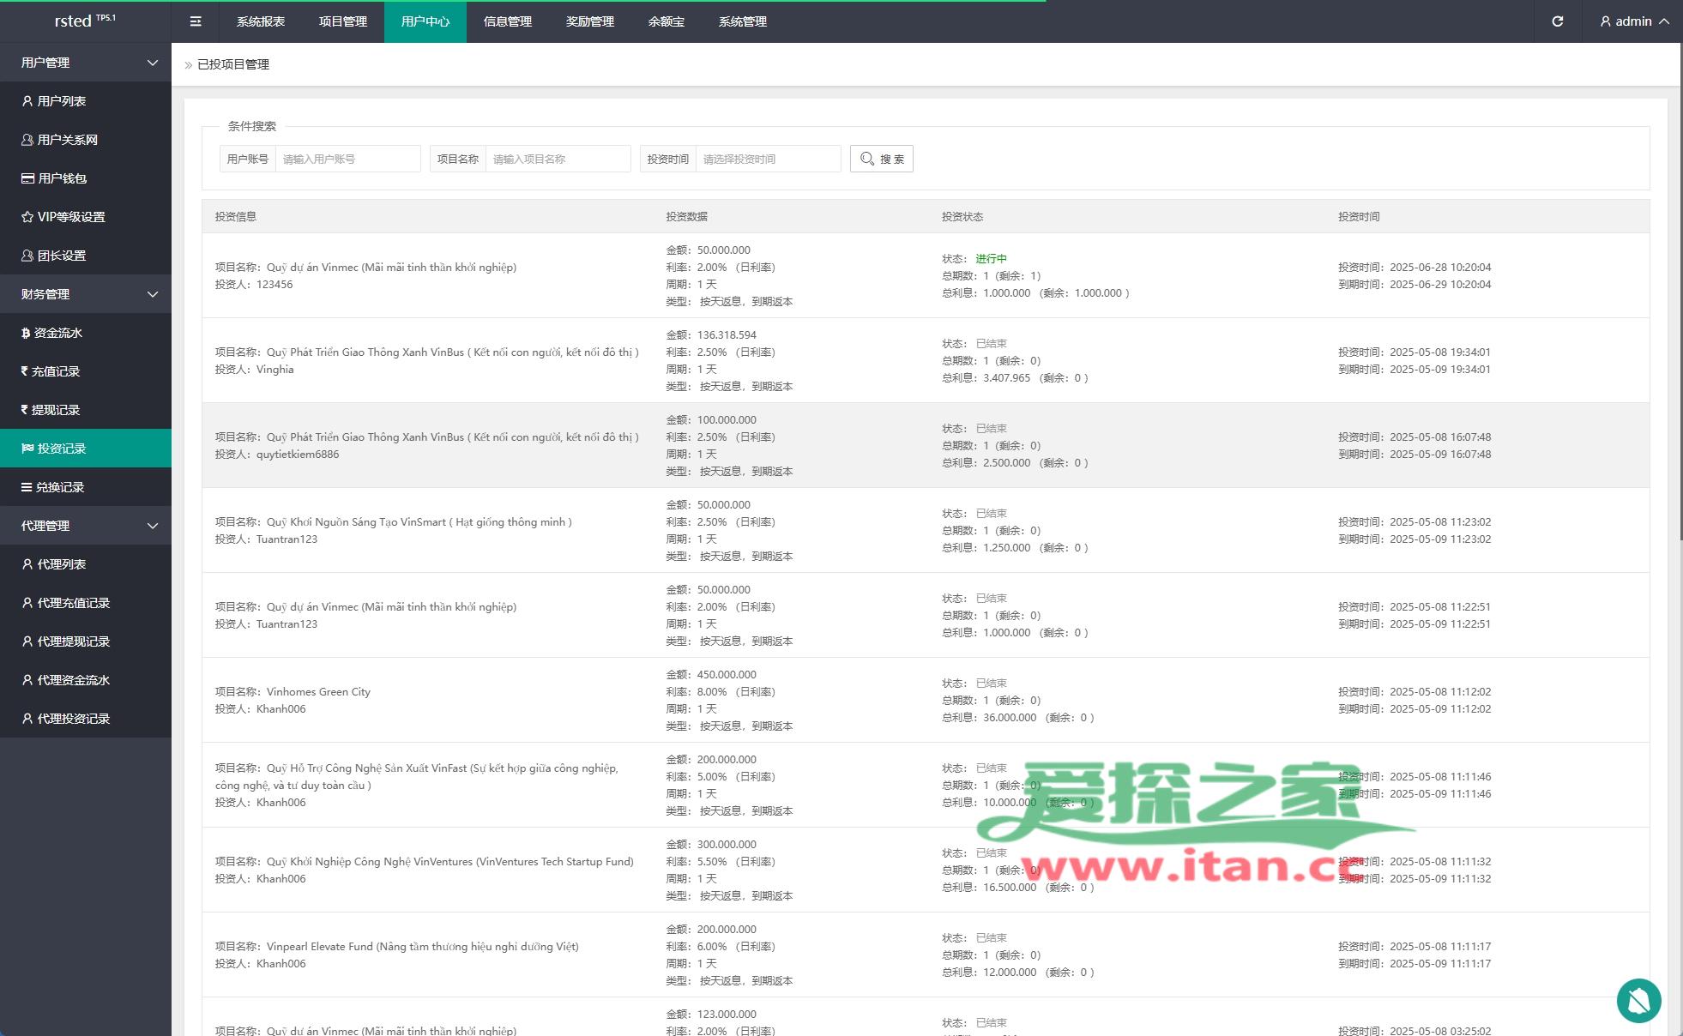Click investor name quytietkiem6886
The image size is (1683, 1036).
298,455
